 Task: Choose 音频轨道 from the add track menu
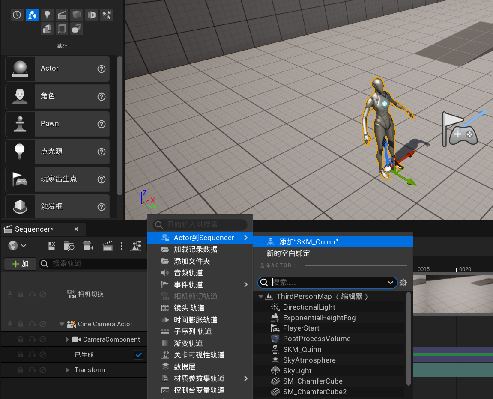tap(188, 273)
